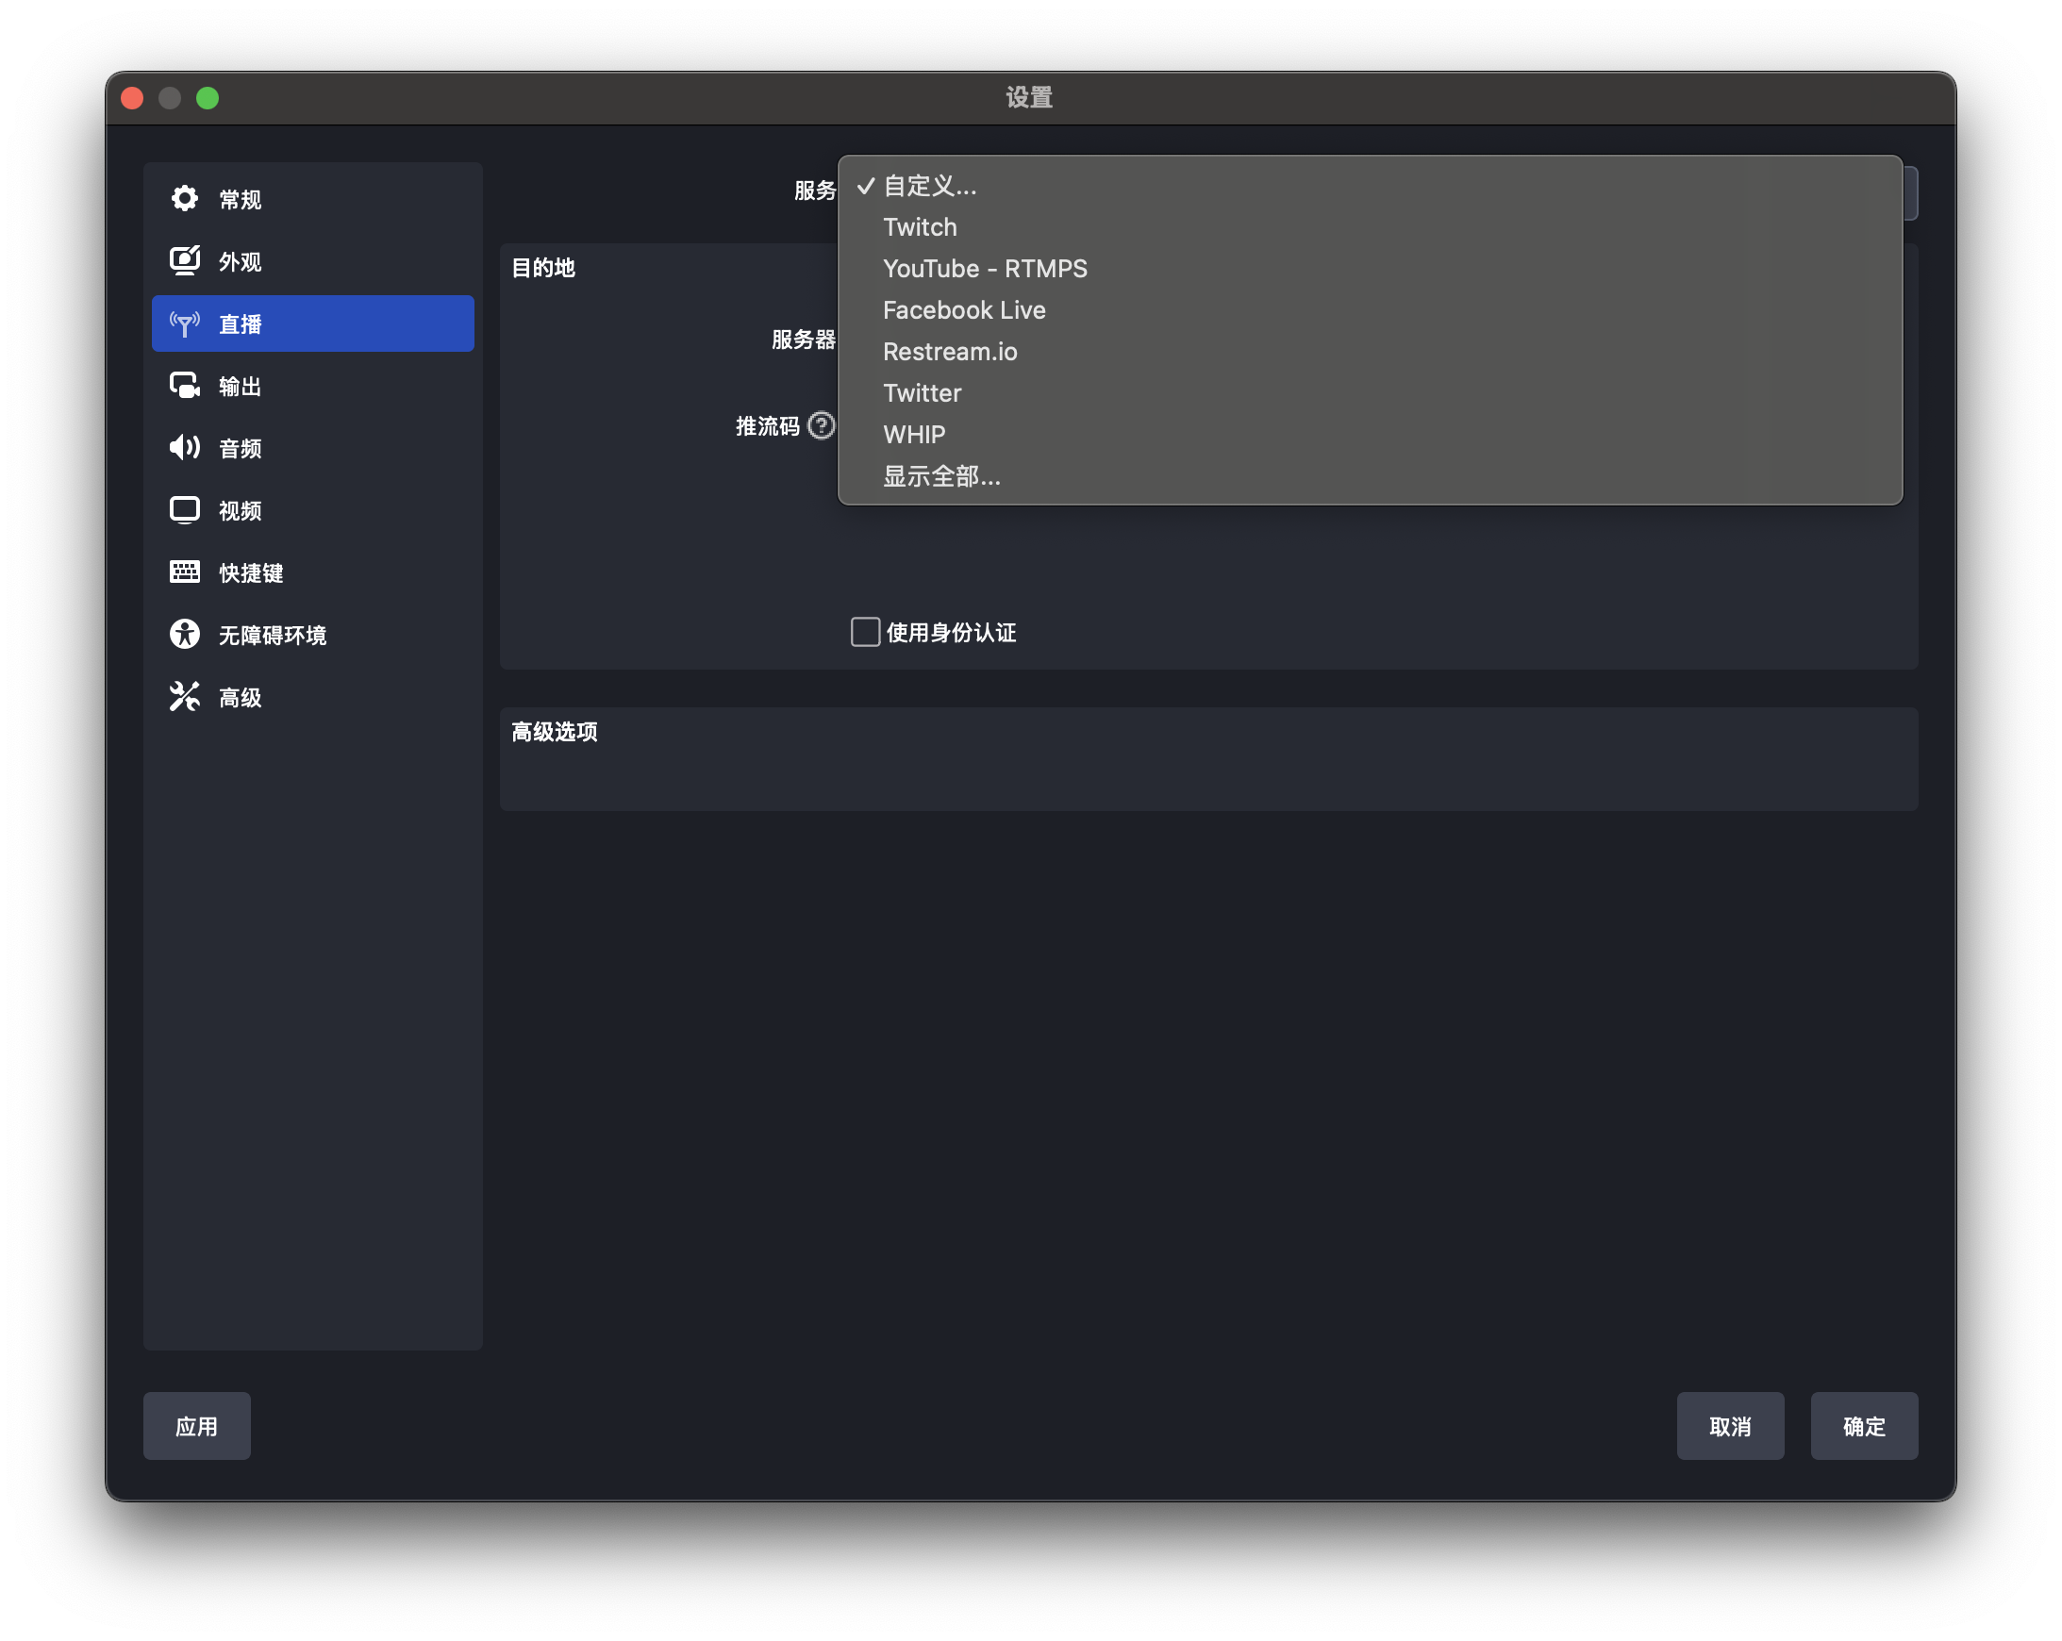
Task: Enable the 使用身份认证 checkbox
Action: (x=866, y=632)
